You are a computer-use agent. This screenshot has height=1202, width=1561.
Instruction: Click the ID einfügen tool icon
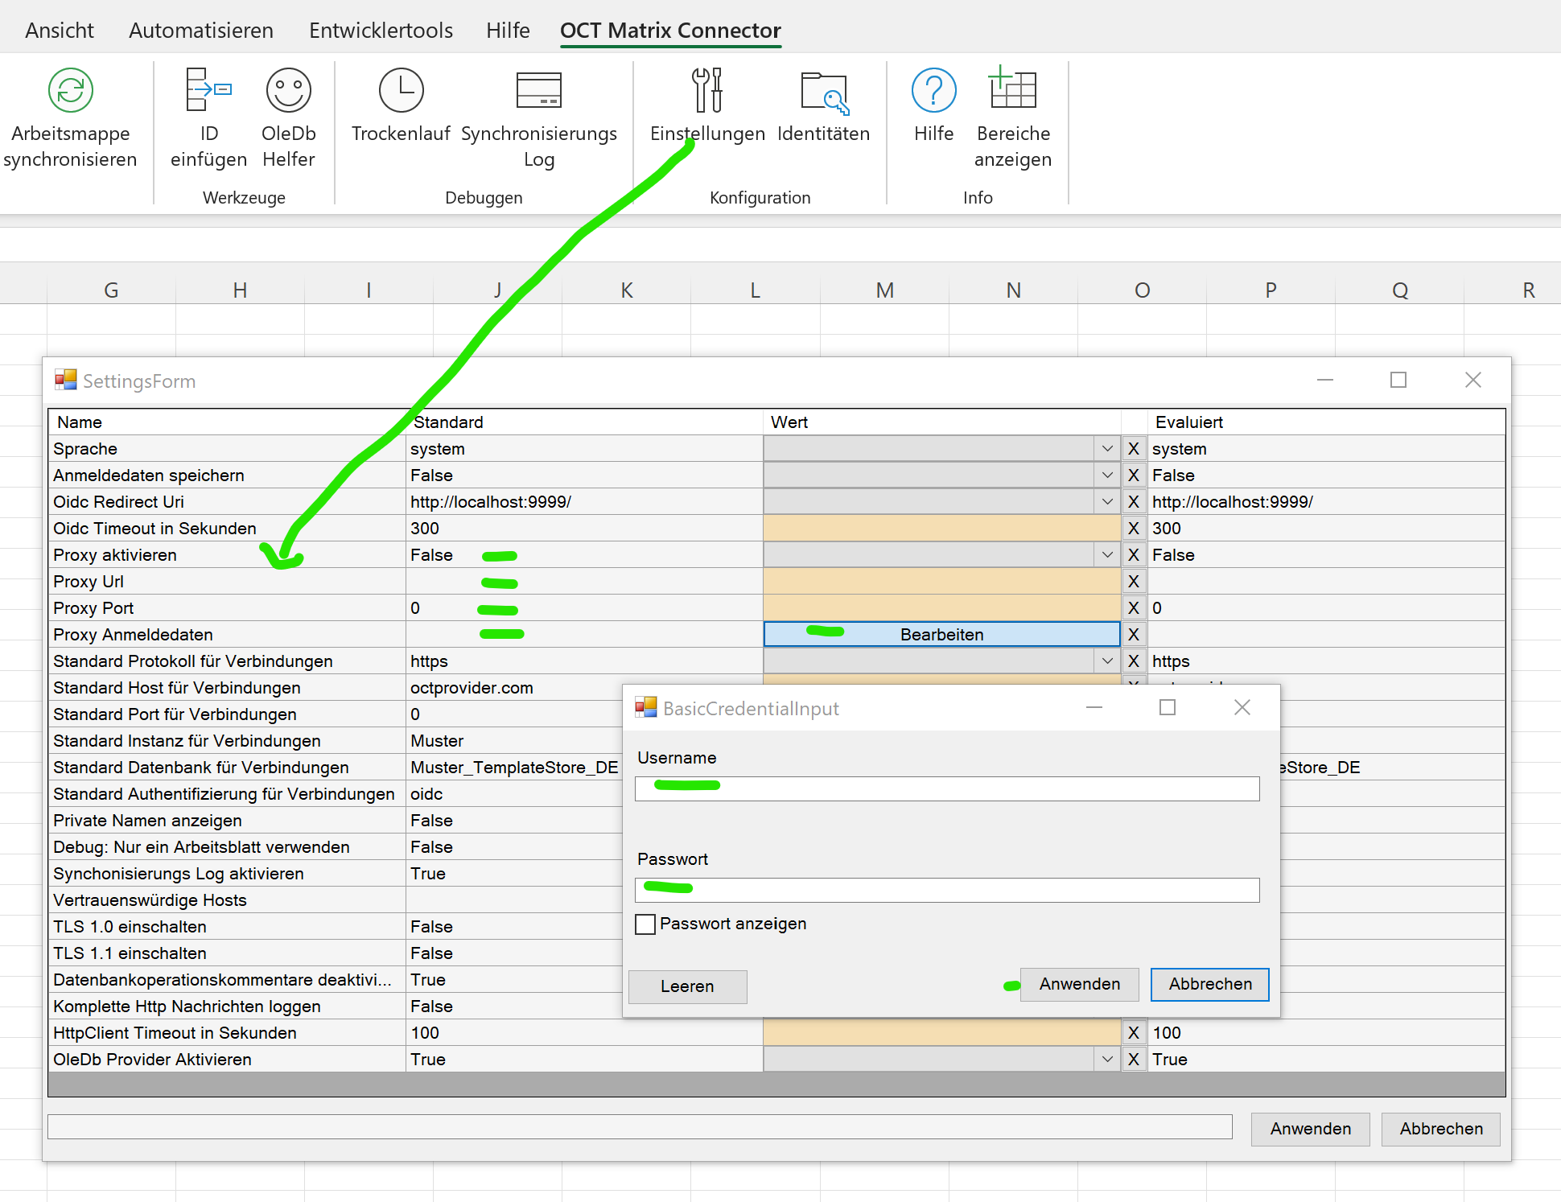click(208, 90)
